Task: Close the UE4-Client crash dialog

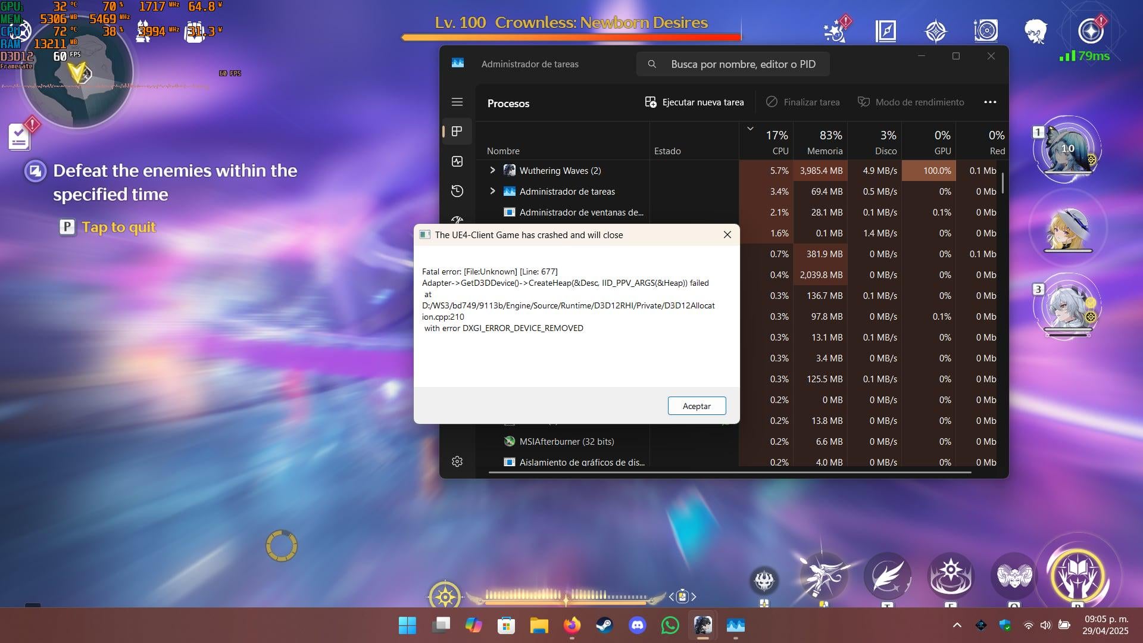Action: [x=727, y=235]
